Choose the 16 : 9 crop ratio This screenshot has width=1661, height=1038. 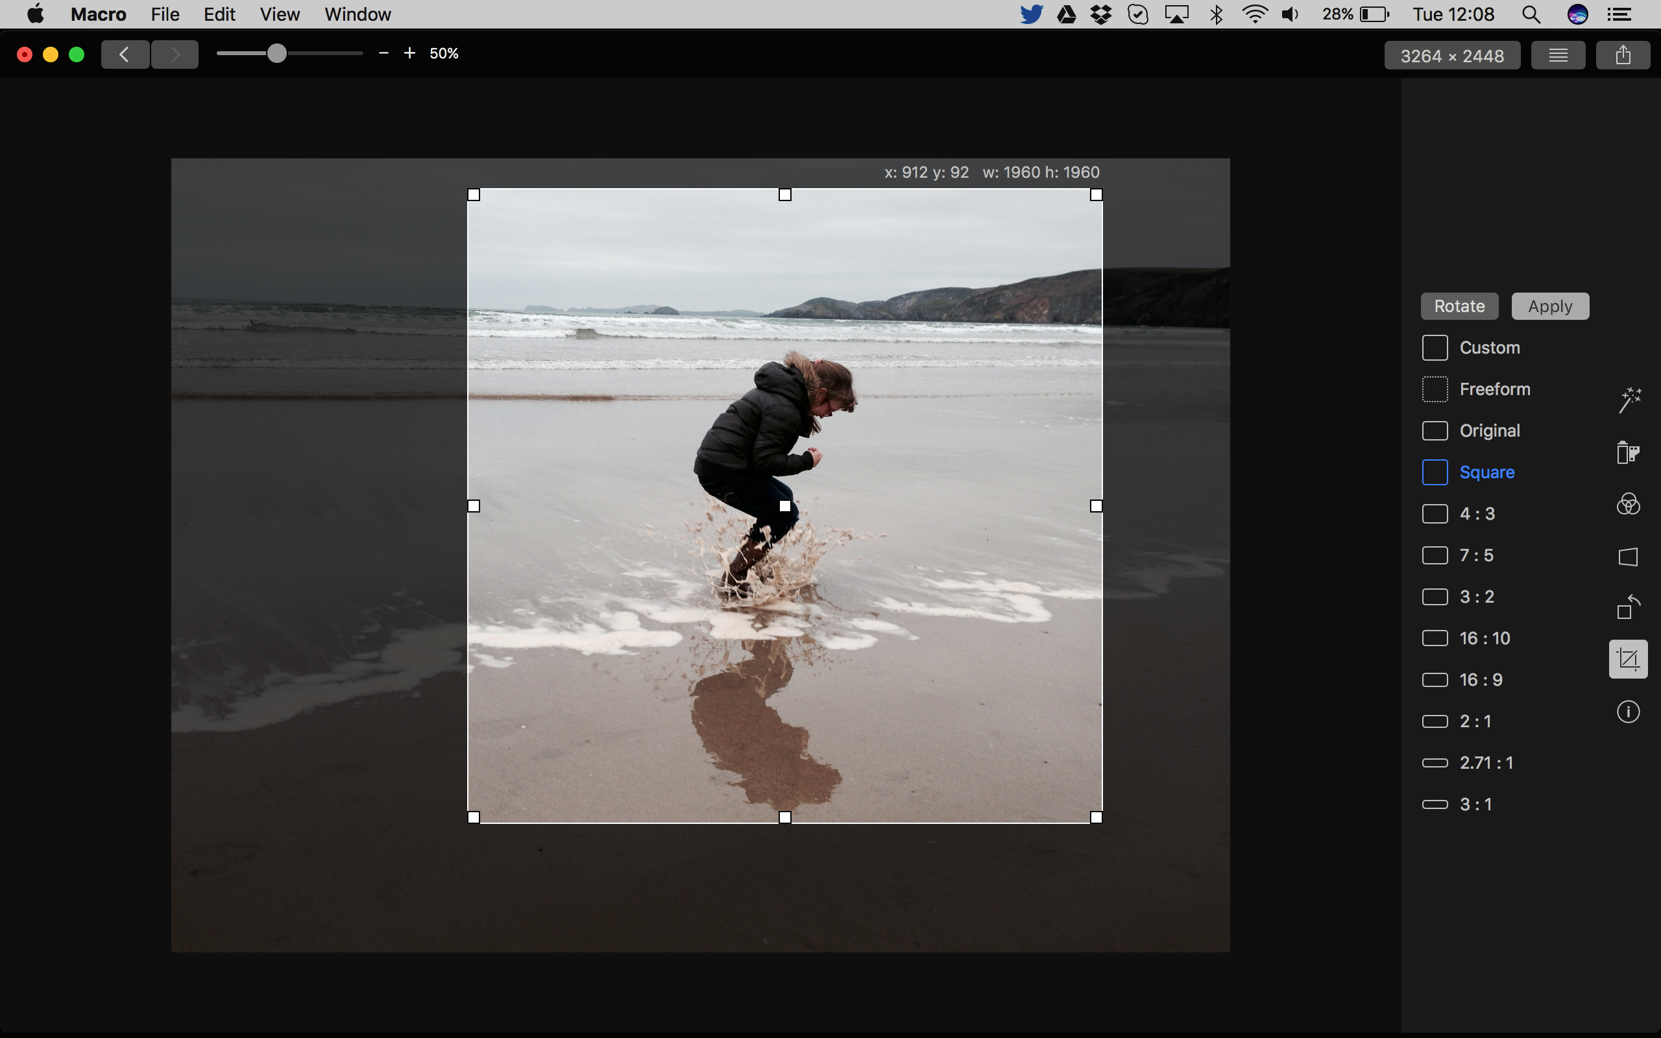coord(1481,680)
